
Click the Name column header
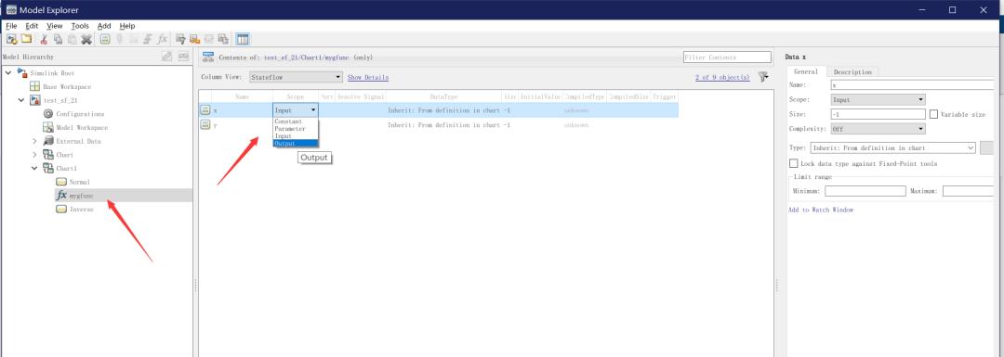pyautogui.click(x=242, y=96)
